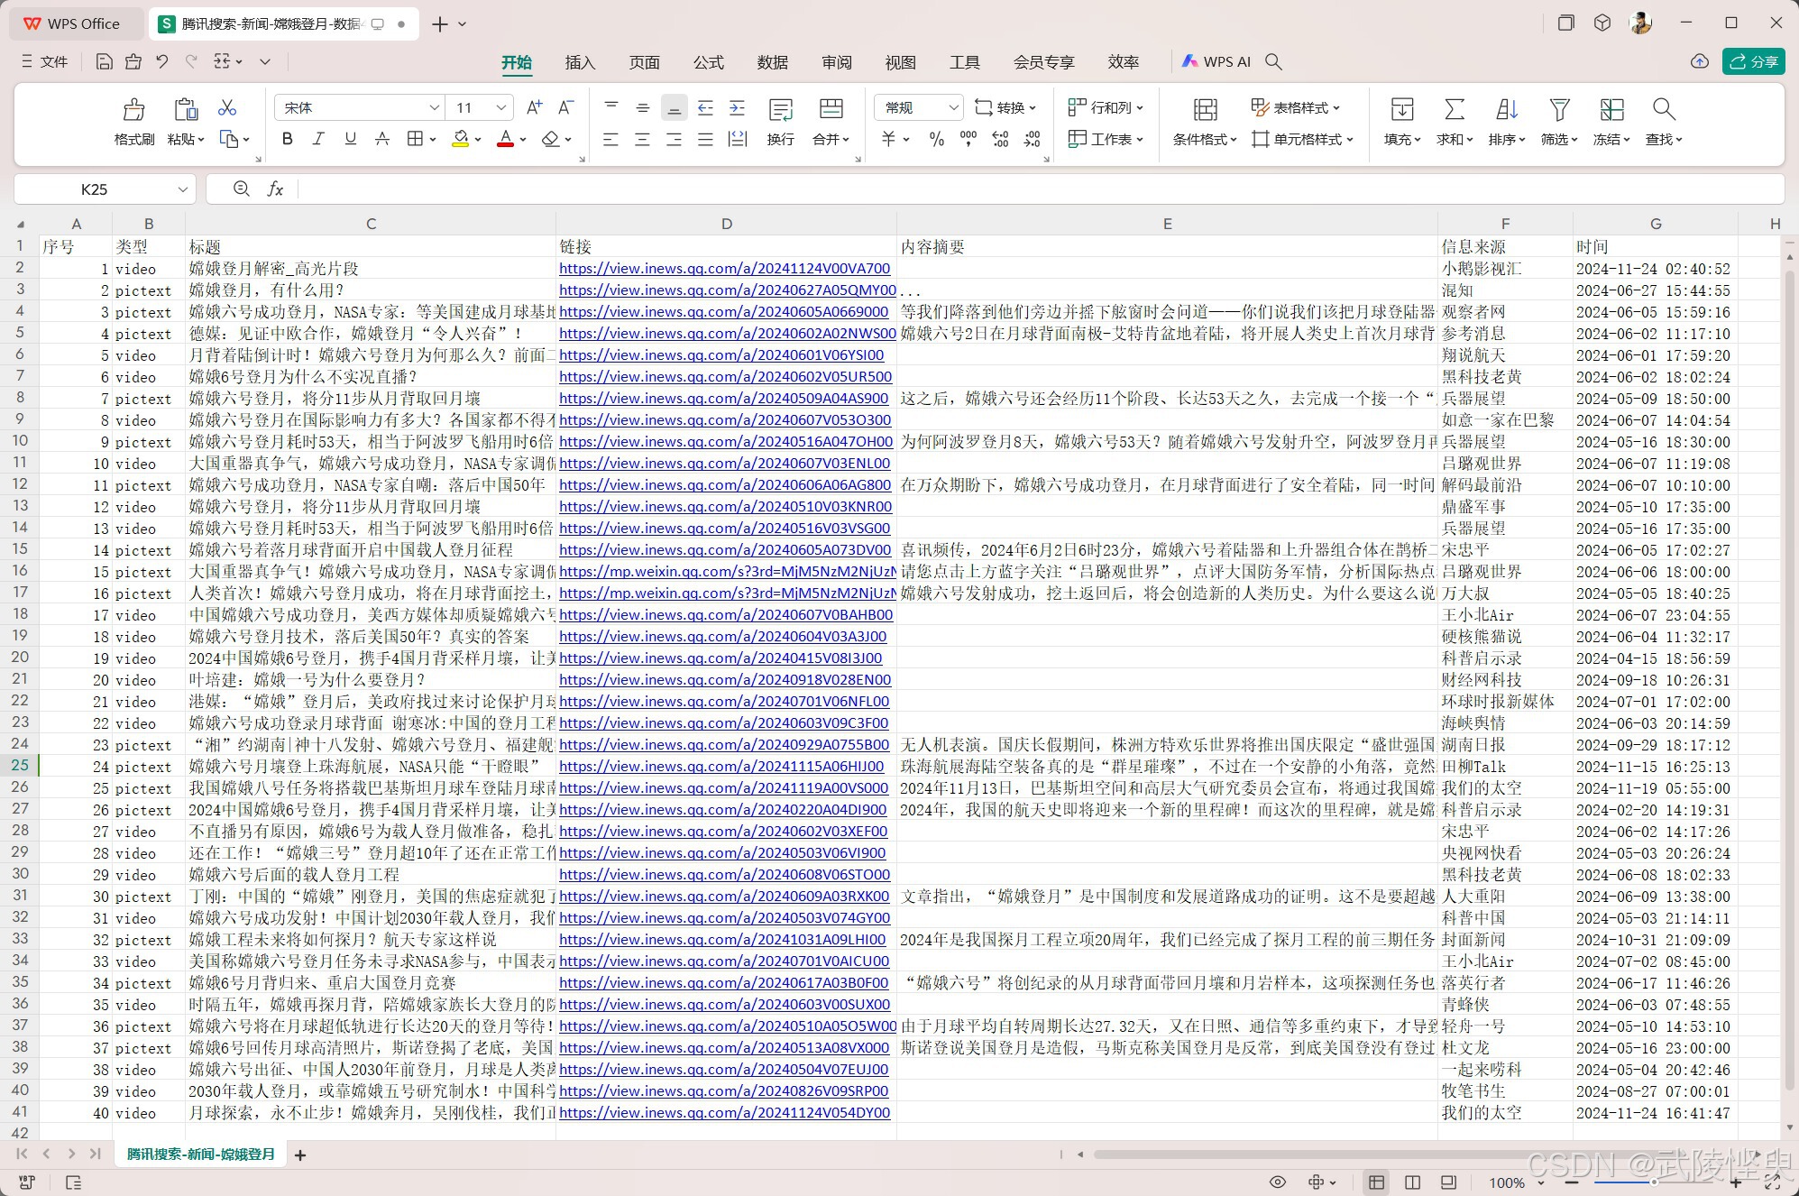The height and width of the screenshot is (1196, 1799).
Task: Click the freeze panes (冻结) icon
Action: 1611,110
